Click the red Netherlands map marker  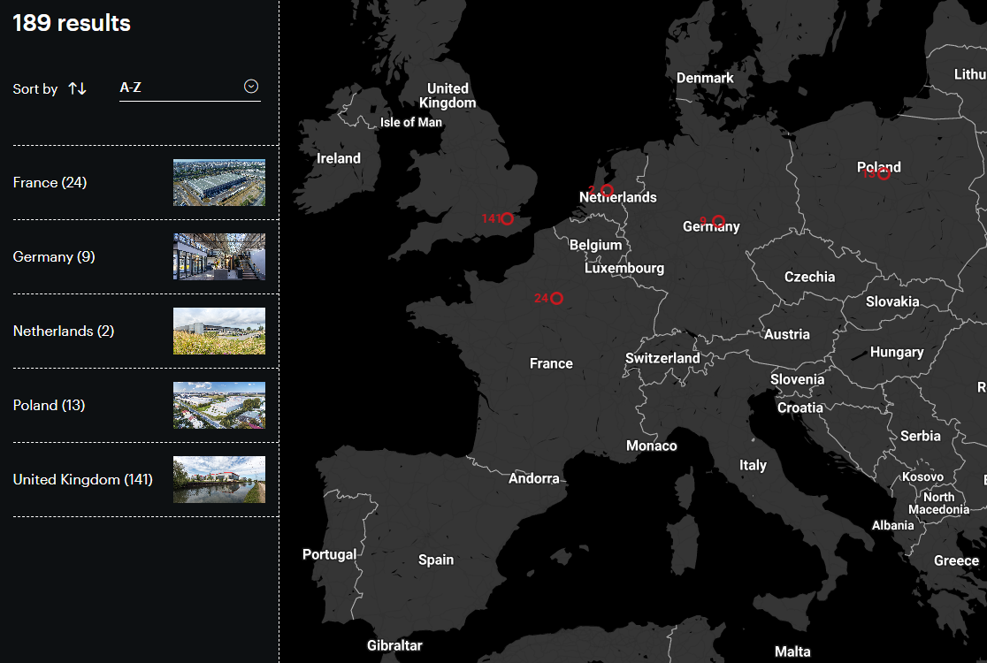(607, 190)
